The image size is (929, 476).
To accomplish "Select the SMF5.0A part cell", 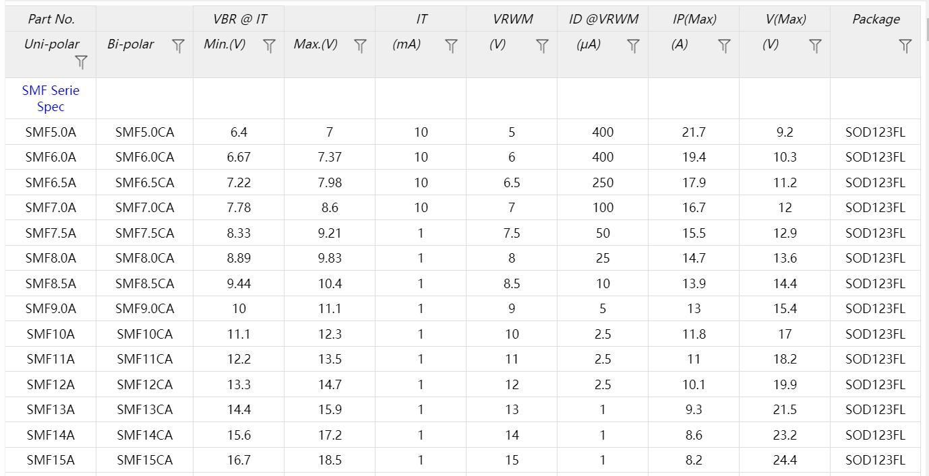I will (51, 132).
